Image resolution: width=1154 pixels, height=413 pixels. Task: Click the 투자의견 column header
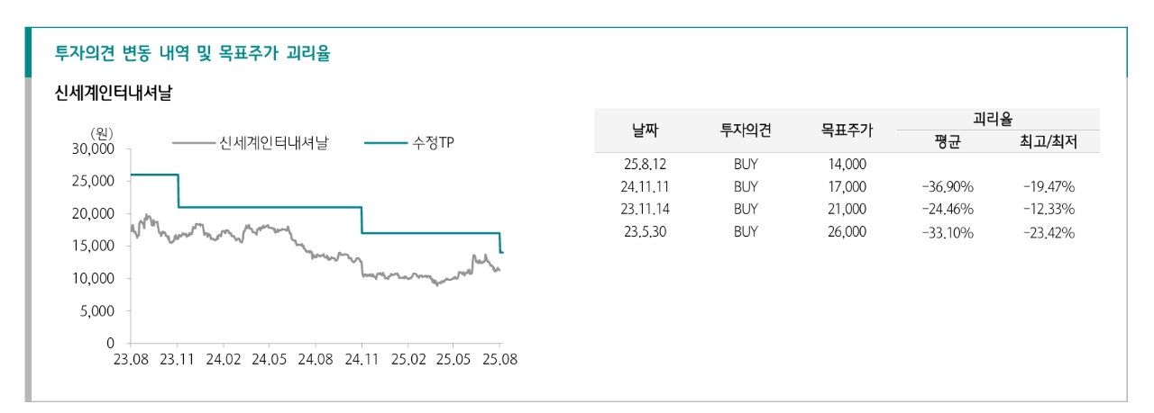pyautogui.click(x=746, y=130)
